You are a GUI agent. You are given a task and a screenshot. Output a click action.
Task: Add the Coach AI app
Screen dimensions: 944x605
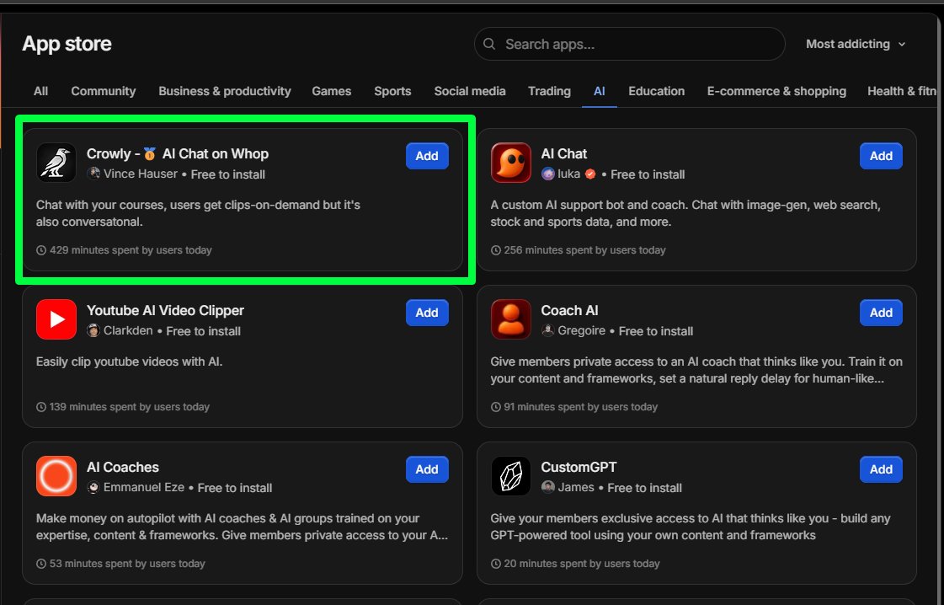coord(881,312)
